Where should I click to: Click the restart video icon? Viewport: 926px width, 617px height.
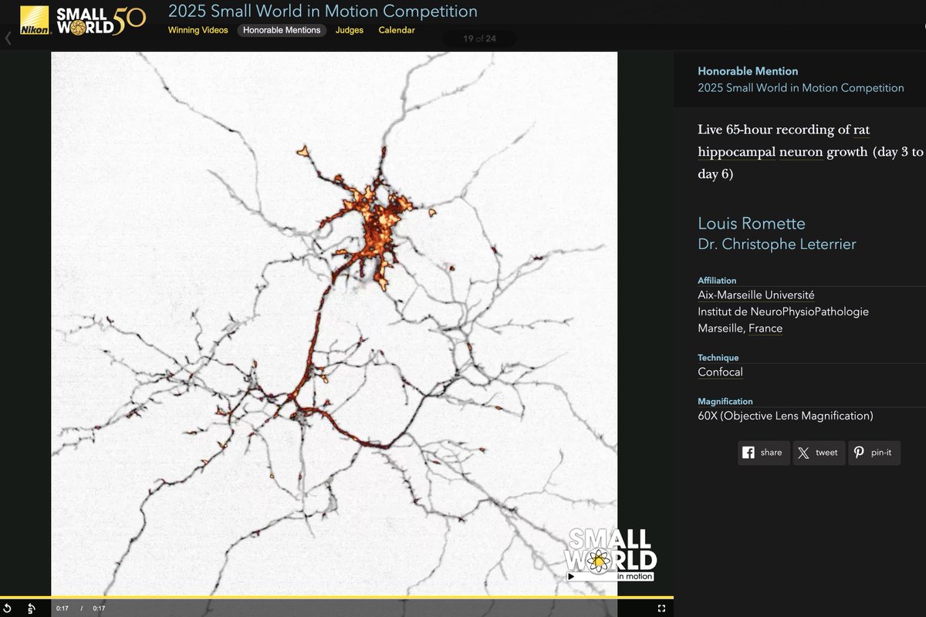[8, 609]
